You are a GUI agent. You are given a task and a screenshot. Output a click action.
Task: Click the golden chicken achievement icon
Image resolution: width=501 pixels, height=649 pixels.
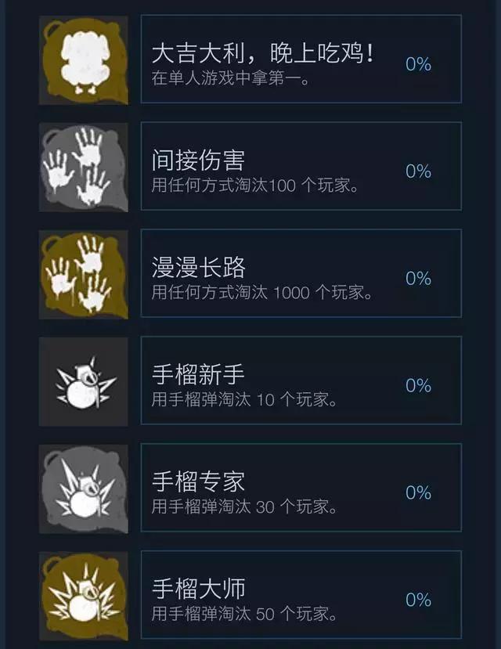[x=84, y=60]
